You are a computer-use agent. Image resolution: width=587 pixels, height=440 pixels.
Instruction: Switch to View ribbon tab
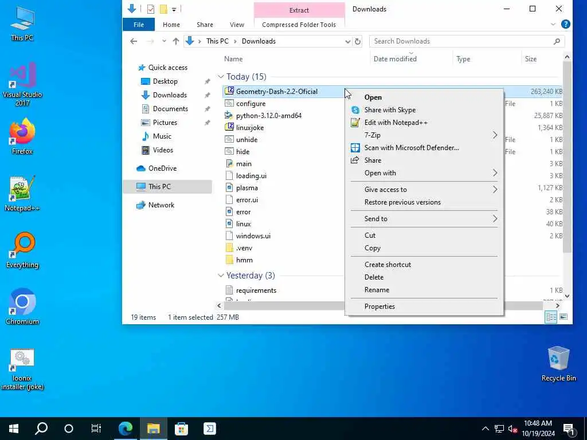237,25
